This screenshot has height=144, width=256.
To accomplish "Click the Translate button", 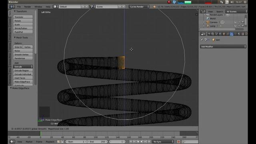I will click(x=23, y=17).
